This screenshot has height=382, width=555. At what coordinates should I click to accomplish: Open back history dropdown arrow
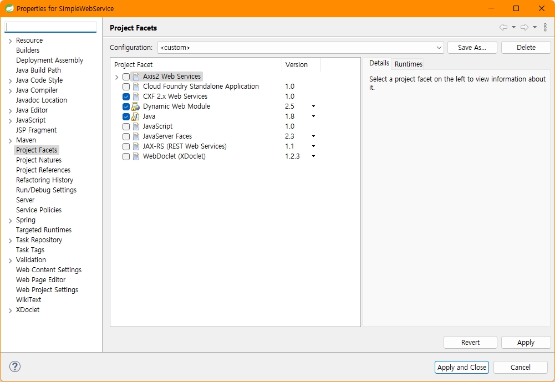pos(513,27)
